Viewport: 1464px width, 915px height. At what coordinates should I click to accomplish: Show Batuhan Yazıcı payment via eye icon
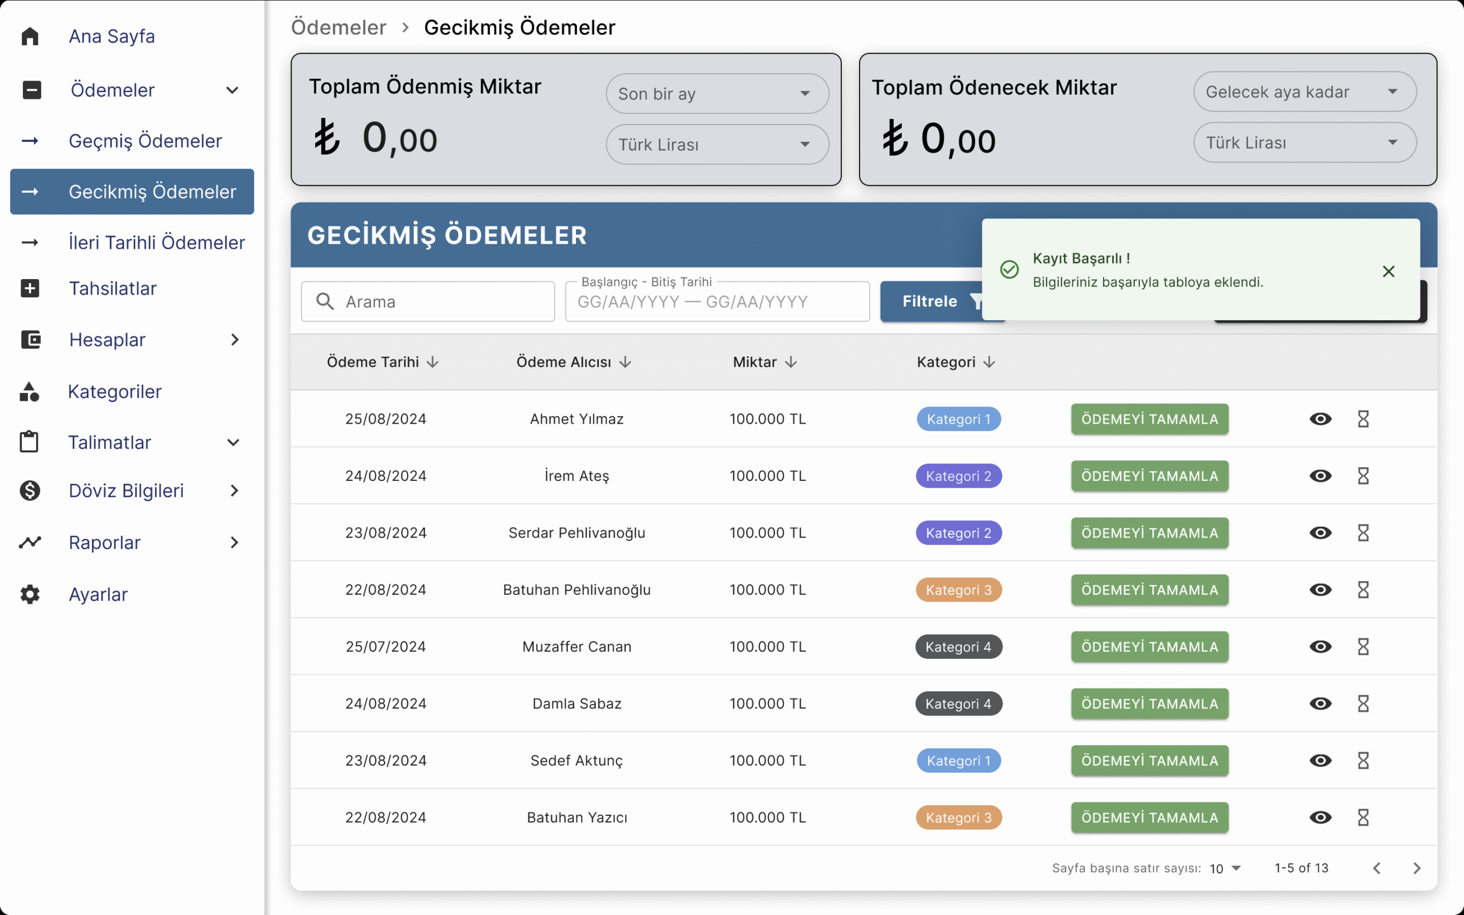pos(1320,817)
